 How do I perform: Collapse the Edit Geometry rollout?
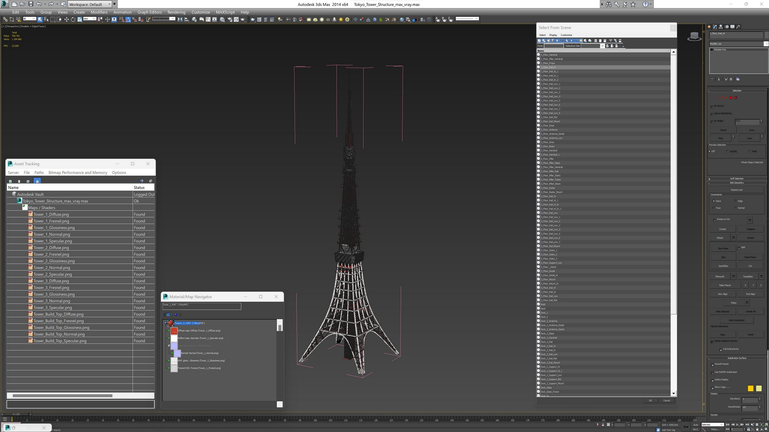pyautogui.click(x=737, y=183)
